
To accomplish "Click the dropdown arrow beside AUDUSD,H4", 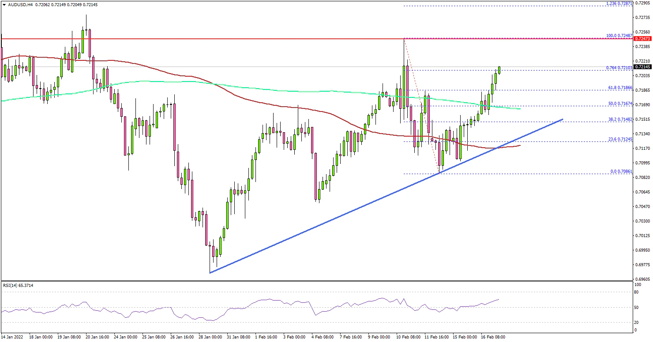I will coord(3,4).
